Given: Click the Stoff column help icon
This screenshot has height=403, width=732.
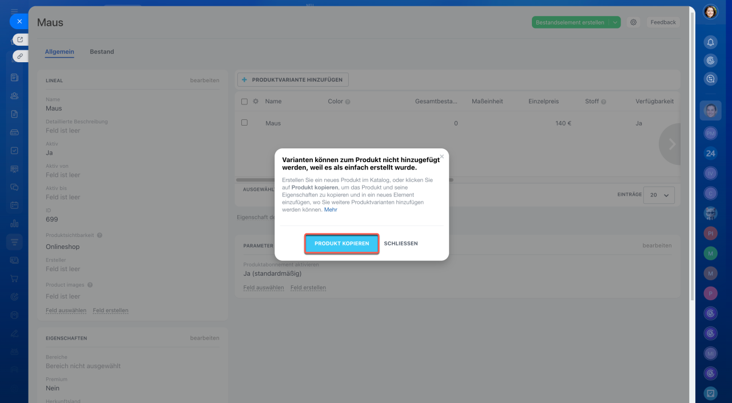Looking at the screenshot, I should tap(604, 102).
